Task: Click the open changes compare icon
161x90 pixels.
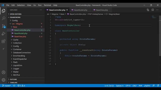Action: [148, 10]
